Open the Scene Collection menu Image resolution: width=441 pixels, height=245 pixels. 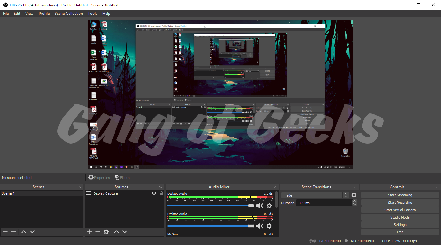tap(69, 14)
